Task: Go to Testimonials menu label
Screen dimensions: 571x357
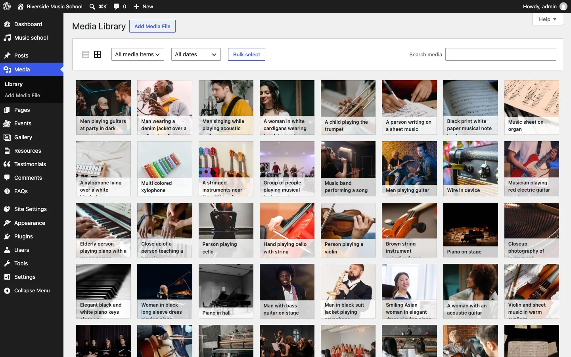Action: coord(30,164)
